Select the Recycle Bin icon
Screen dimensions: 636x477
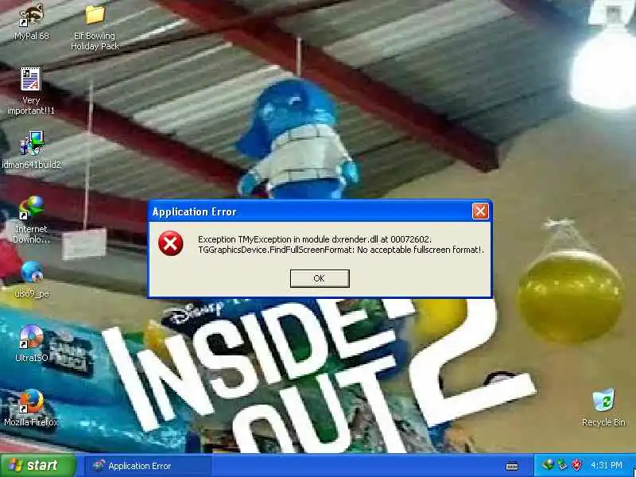click(603, 408)
